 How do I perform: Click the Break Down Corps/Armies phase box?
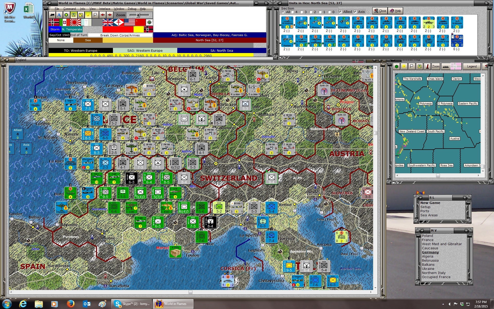(x=120, y=35)
